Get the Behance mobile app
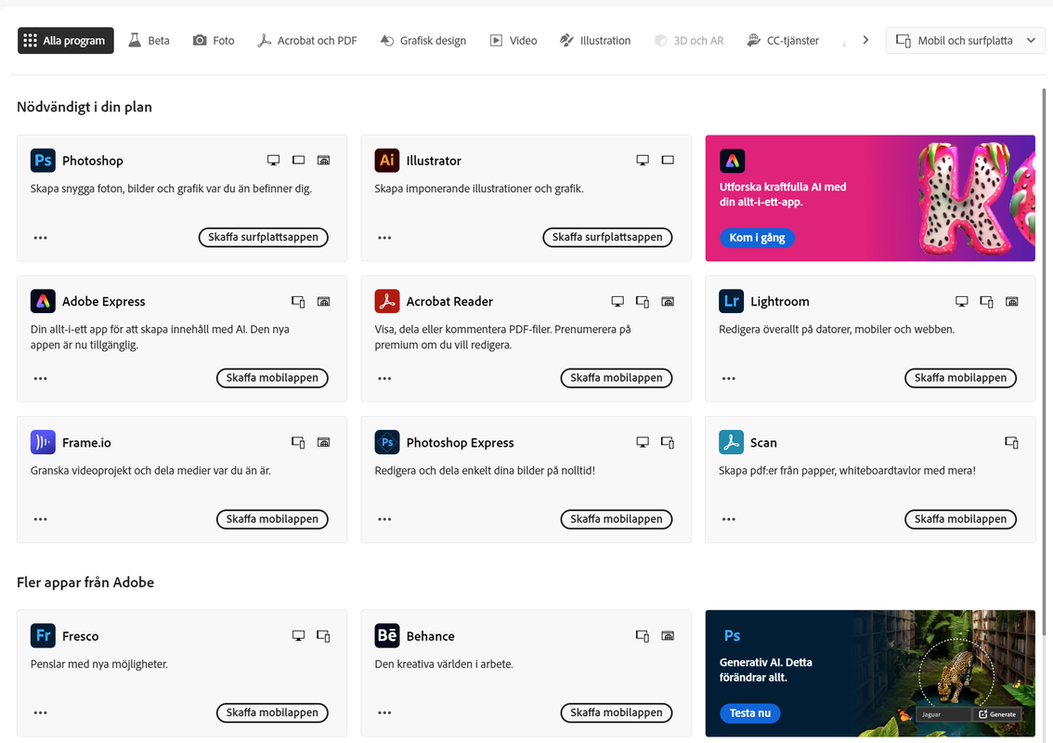Screen dimensions: 1053x743 (x=617, y=712)
